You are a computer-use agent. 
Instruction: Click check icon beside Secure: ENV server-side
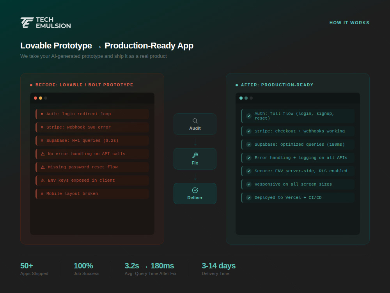pyautogui.click(x=249, y=171)
